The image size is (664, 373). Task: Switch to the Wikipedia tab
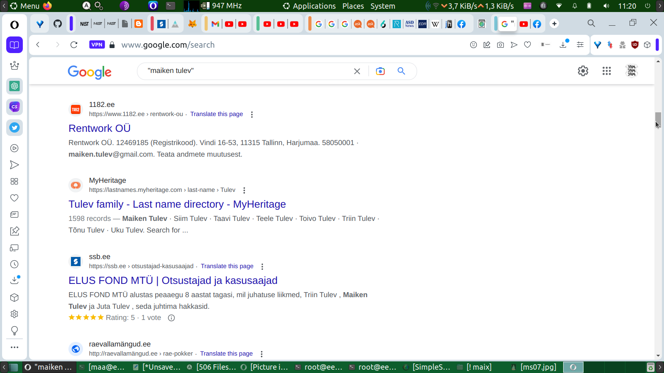point(435,24)
